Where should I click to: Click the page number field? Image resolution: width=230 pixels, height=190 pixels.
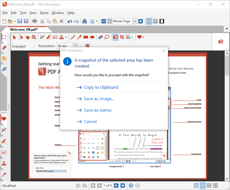pos(108,186)
